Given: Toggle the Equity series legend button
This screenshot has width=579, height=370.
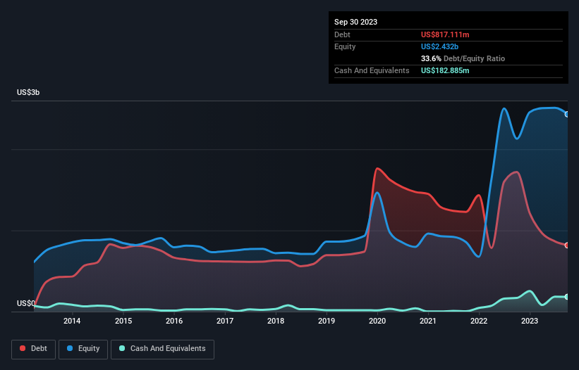Looking at the screenshot, I should click(x=83, y=349).
